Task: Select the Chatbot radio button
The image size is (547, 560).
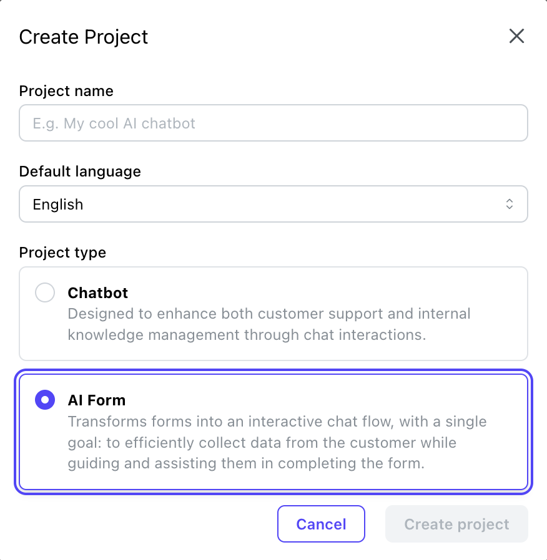Action: [45, 292]
